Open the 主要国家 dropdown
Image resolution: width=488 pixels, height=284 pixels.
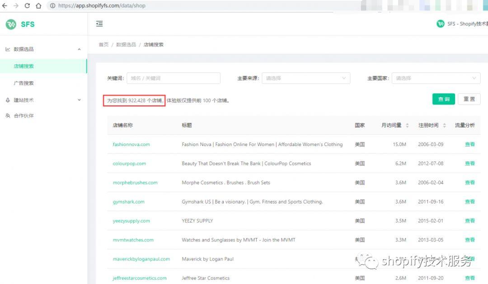pos(436,78)
